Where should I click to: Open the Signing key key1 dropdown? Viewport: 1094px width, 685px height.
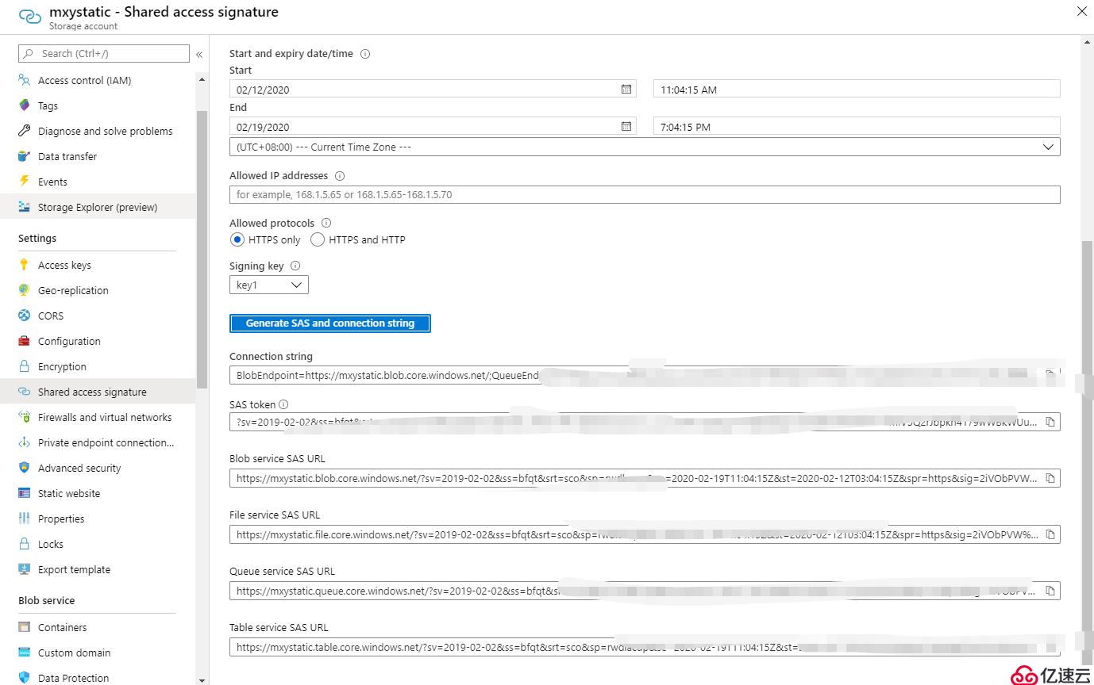[269, 285]
